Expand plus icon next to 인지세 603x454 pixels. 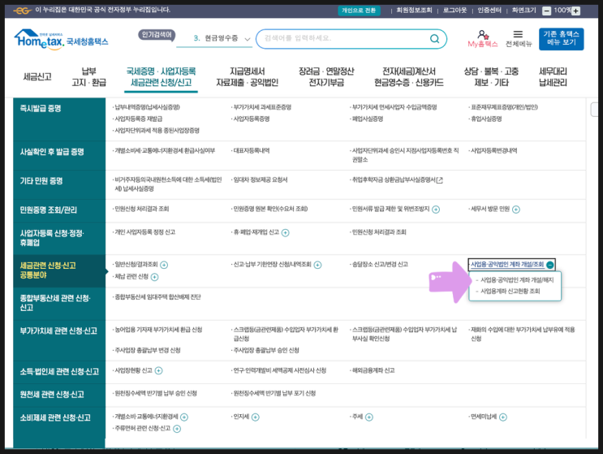pos(256,417)
